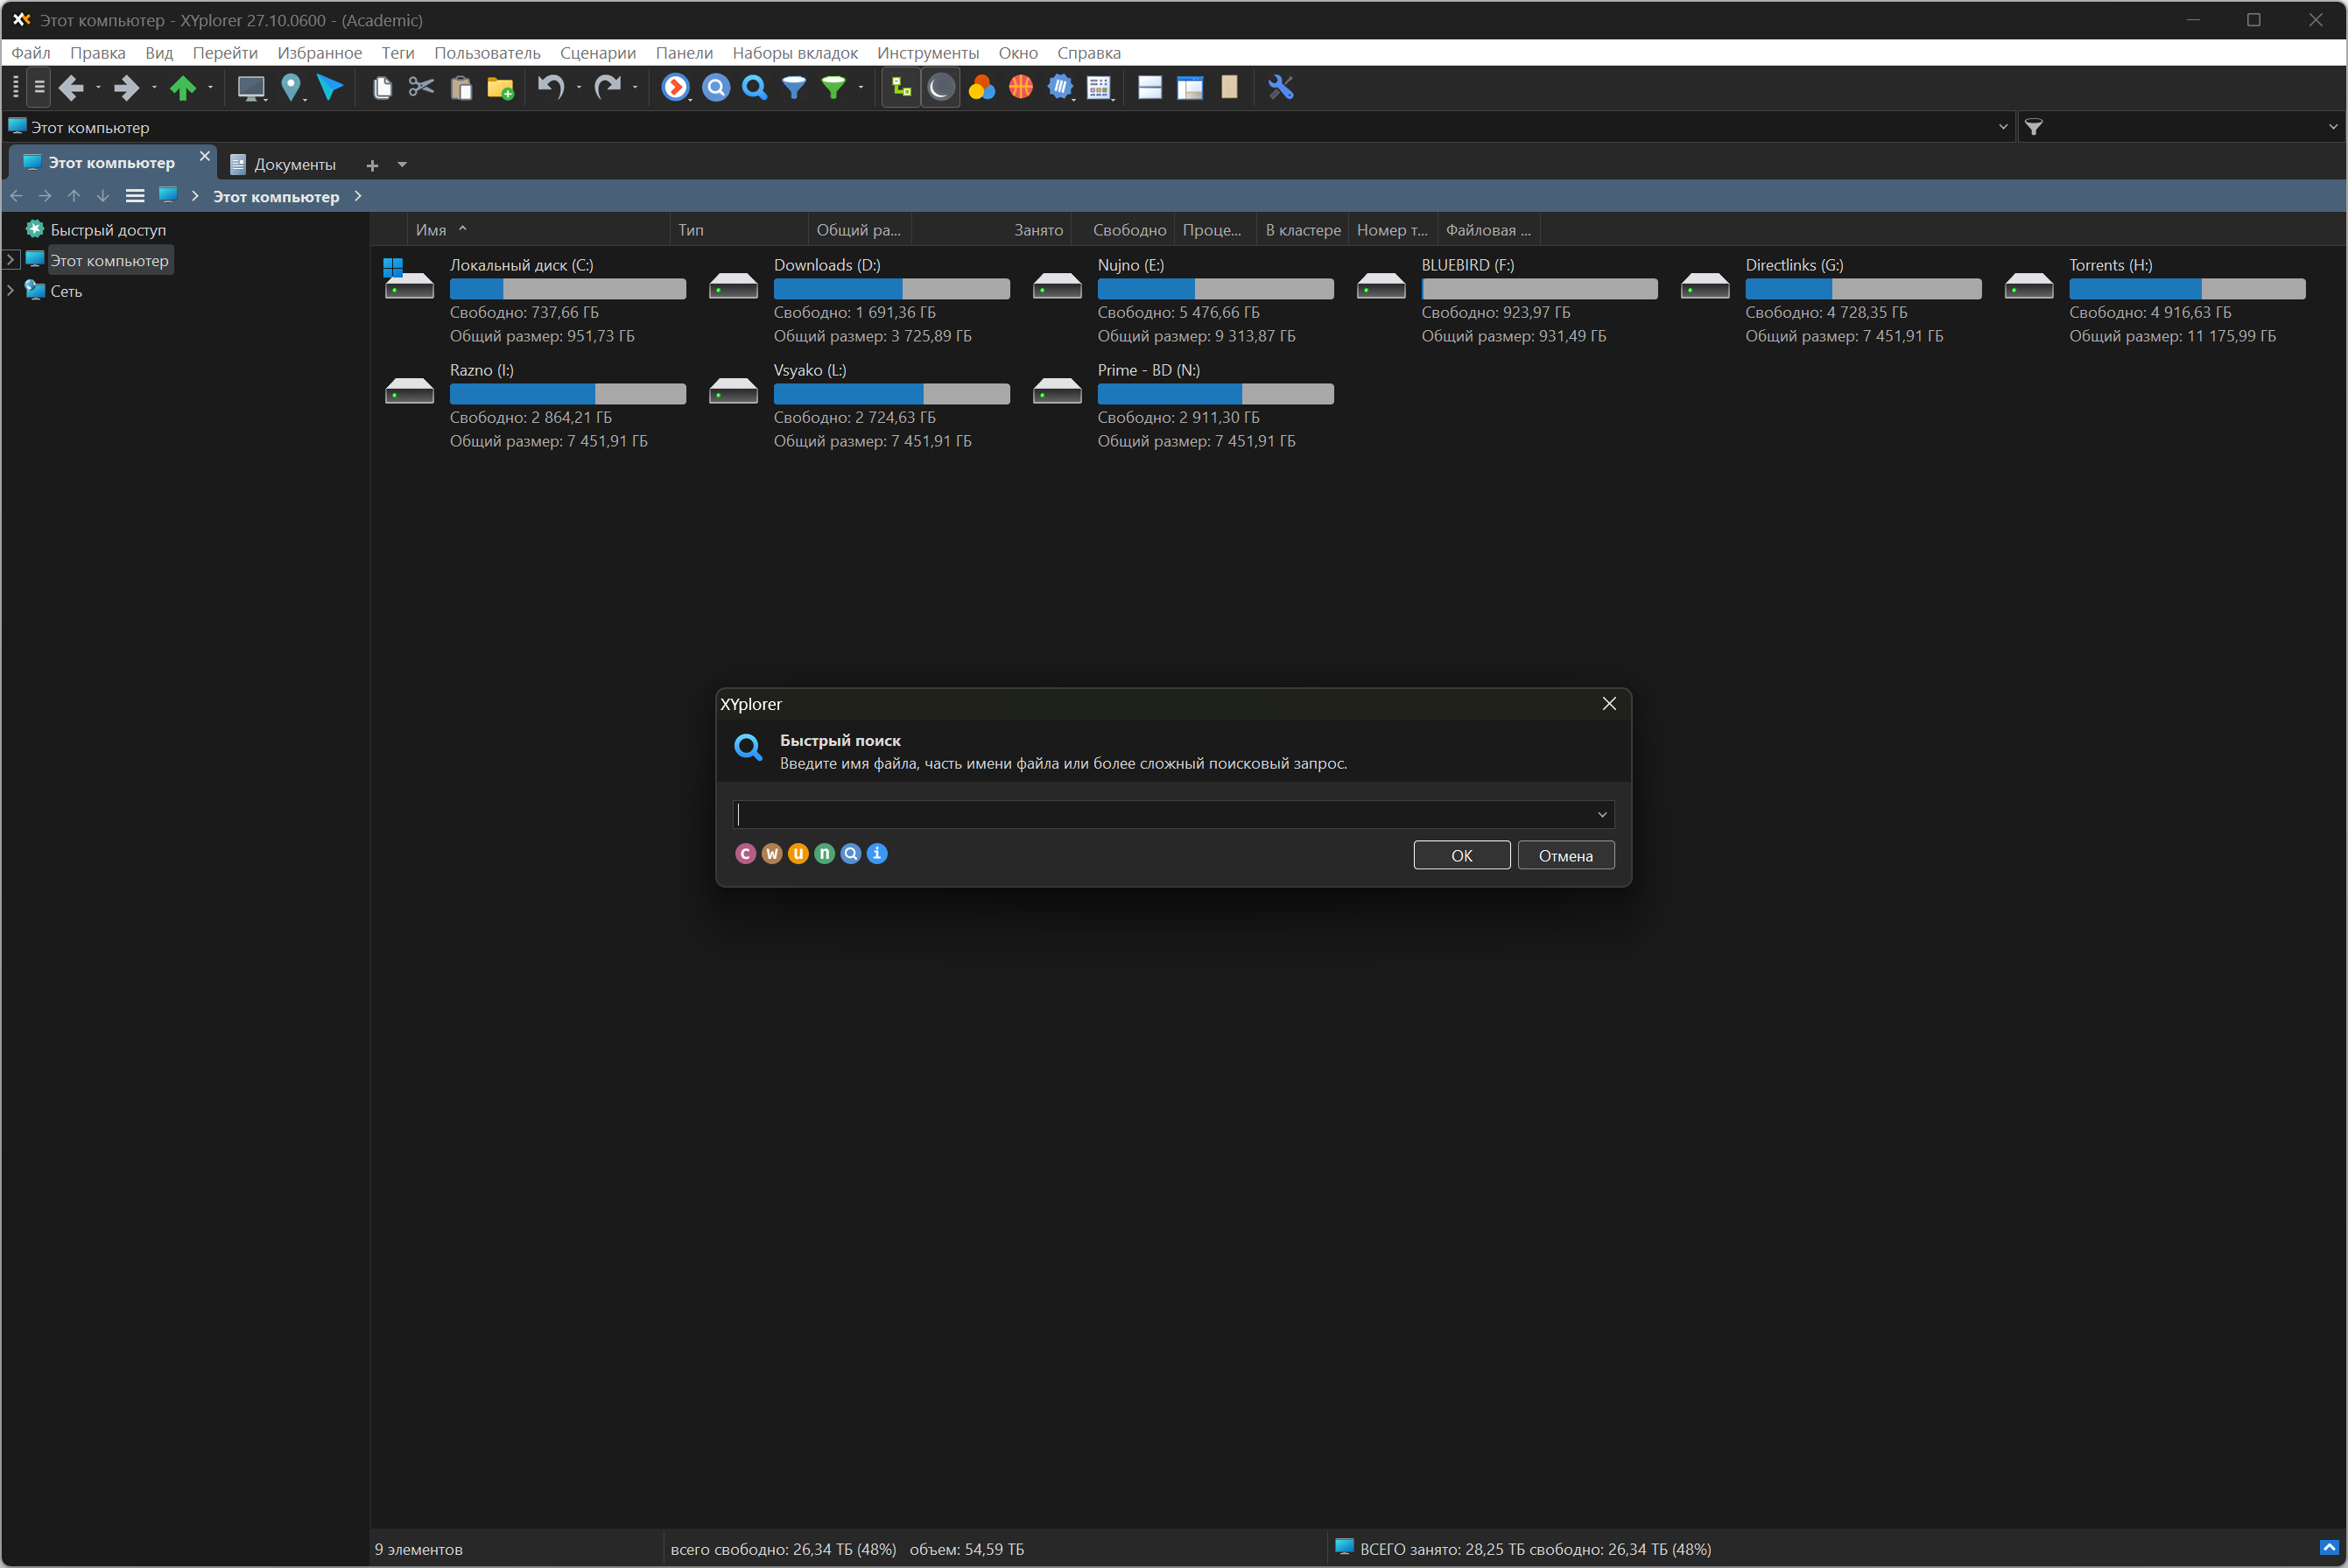Click the computer monitor toolbar icon
The width and height of the screenshot is (2348, 1568).
pyautogui.click(x=251, y=88)
